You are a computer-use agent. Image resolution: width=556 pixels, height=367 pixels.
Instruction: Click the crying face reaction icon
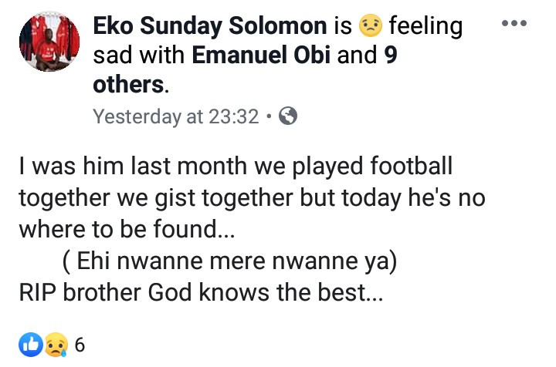[x=56, y=345]
